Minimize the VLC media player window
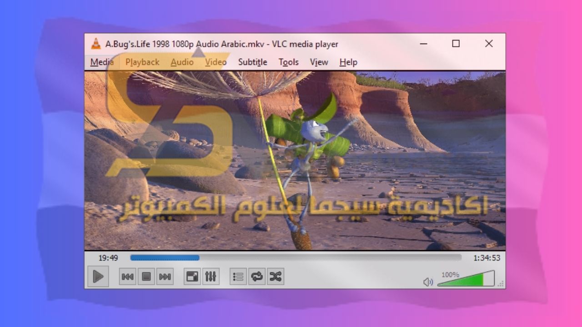Screen dimensions: 582x327 424,44
